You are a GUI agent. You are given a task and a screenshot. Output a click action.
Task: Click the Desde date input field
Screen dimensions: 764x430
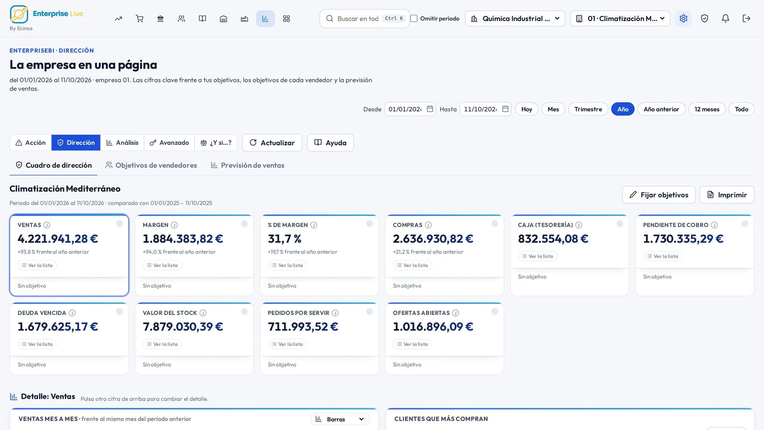[x=410, y=109]
